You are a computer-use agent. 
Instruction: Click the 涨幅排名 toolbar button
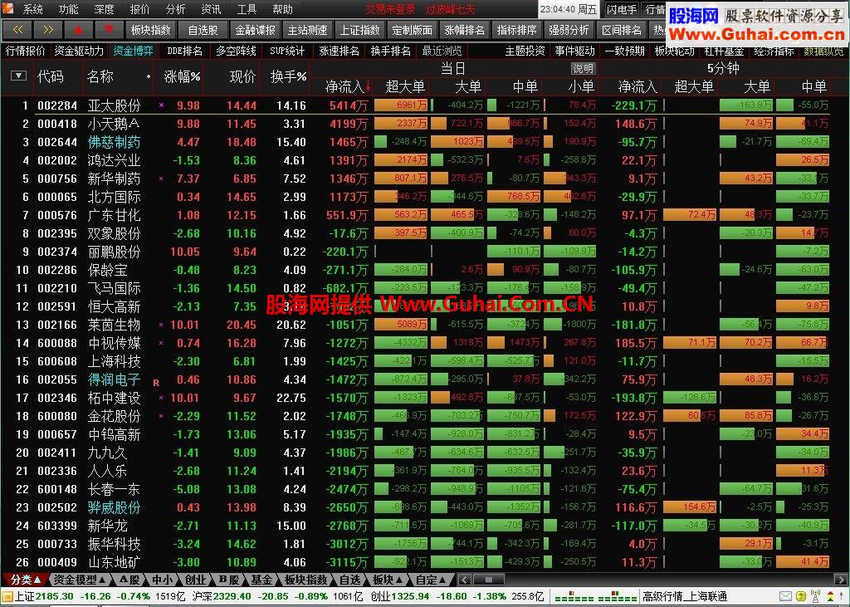[465, 30]
